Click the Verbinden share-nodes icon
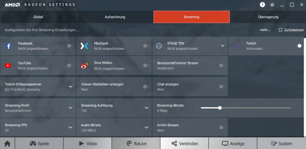Image resolution: width=306 pixels, height=149 pixels. click(174, 143)
